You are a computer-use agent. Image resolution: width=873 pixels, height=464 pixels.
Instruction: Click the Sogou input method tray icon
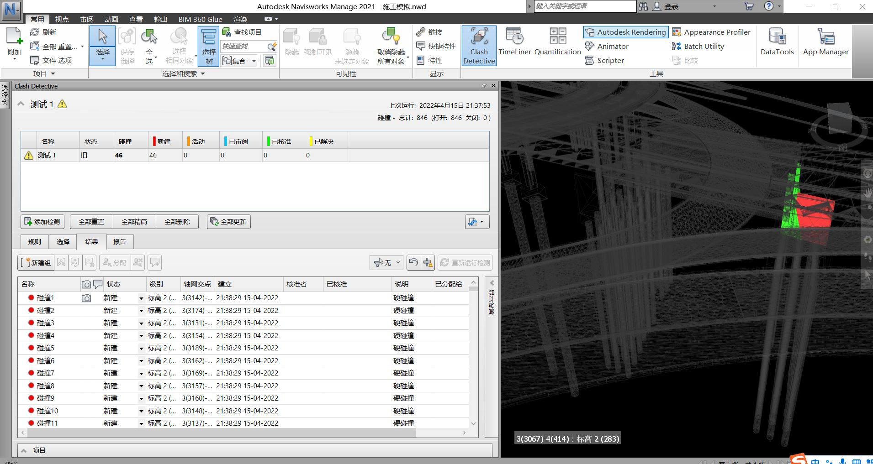click(x=799, y=459)
